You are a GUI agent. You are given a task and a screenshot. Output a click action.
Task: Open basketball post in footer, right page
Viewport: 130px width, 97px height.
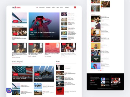[x=116, y=80]
